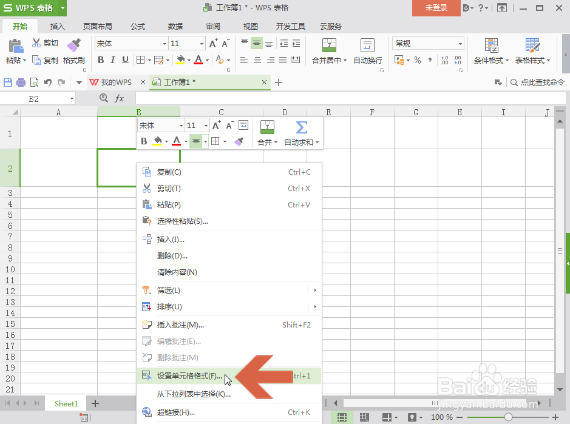570x424 pixels.
Task: Click the formula bar input field
Action: pyautogui.click(x=350, y=98)
